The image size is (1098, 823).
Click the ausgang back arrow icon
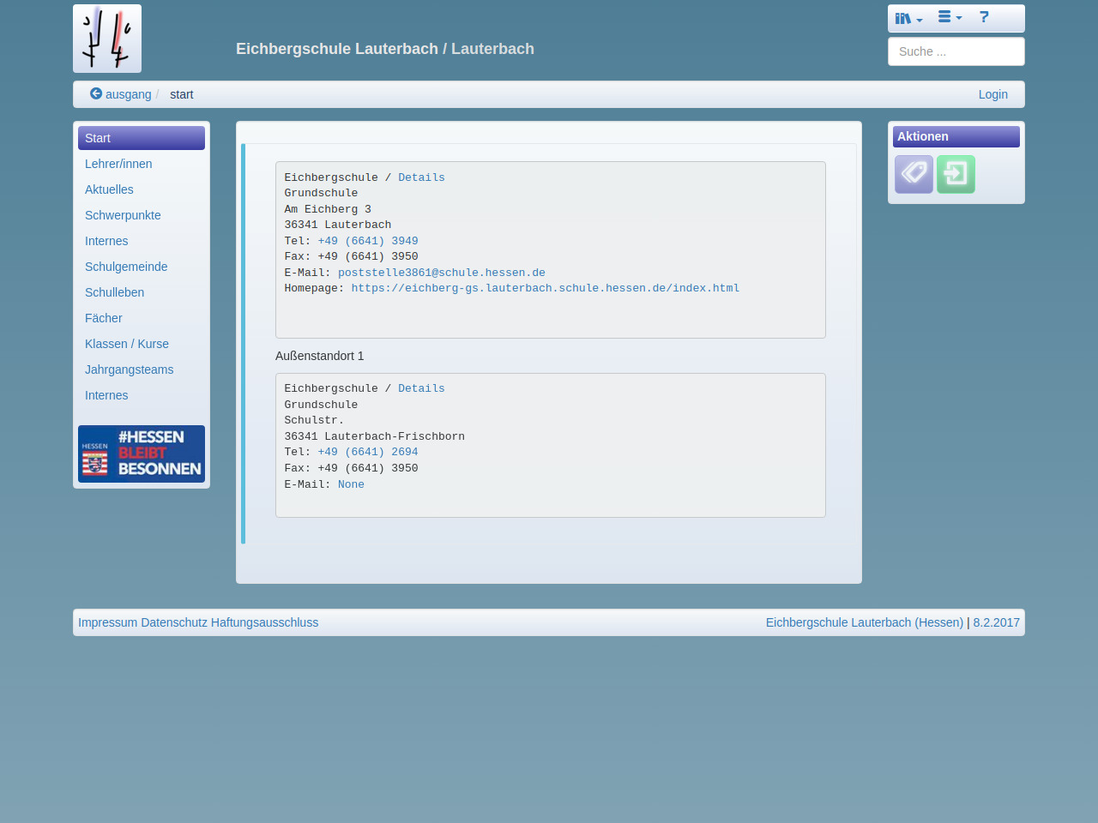96,94
